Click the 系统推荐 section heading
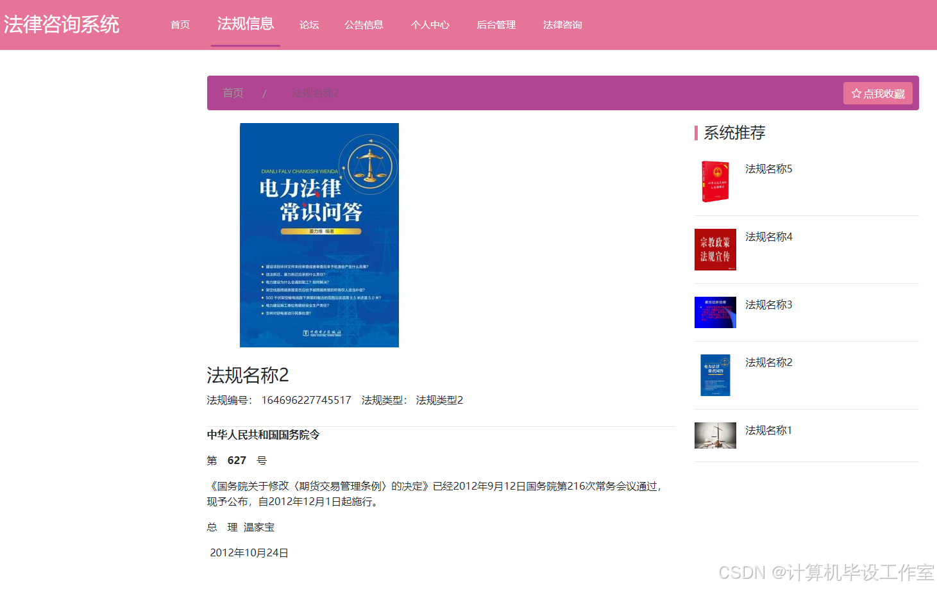This screenshot has height=589, width=937. (x=735, y=133)
